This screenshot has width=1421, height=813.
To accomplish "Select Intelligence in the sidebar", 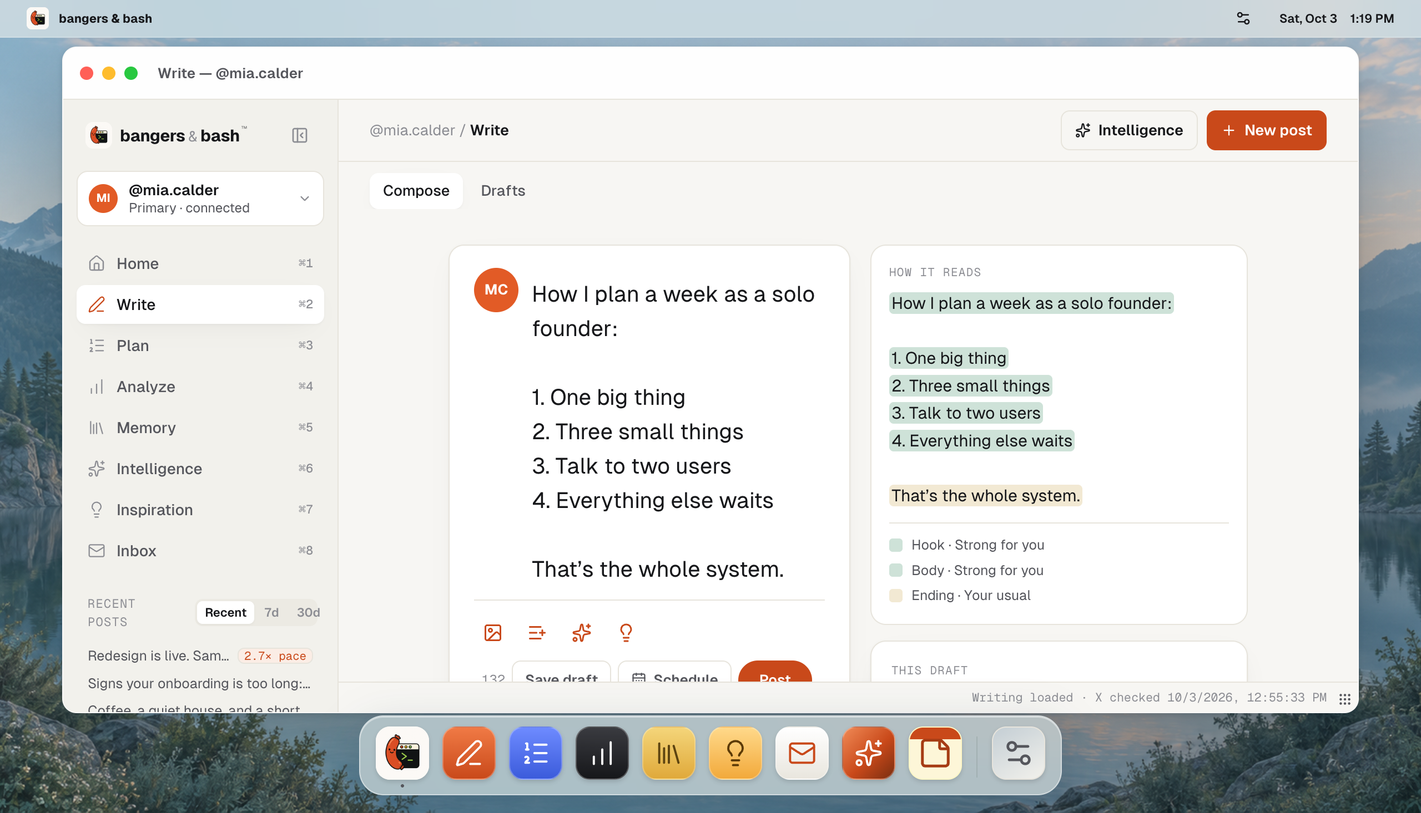I will [200, 469].
